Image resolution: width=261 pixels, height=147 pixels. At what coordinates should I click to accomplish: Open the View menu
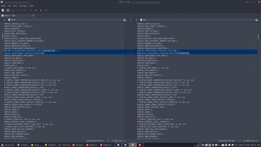(x=31, y=6)
